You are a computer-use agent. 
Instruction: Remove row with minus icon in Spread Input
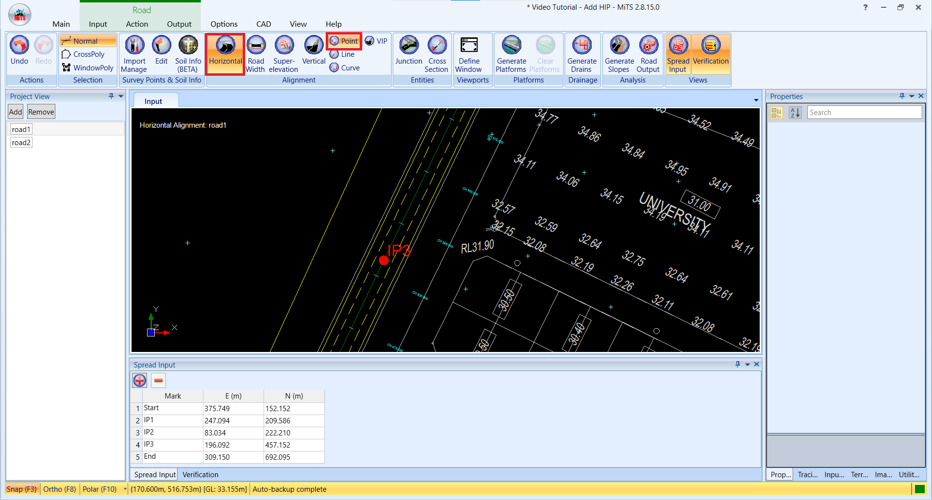click(x=158, y=381)
